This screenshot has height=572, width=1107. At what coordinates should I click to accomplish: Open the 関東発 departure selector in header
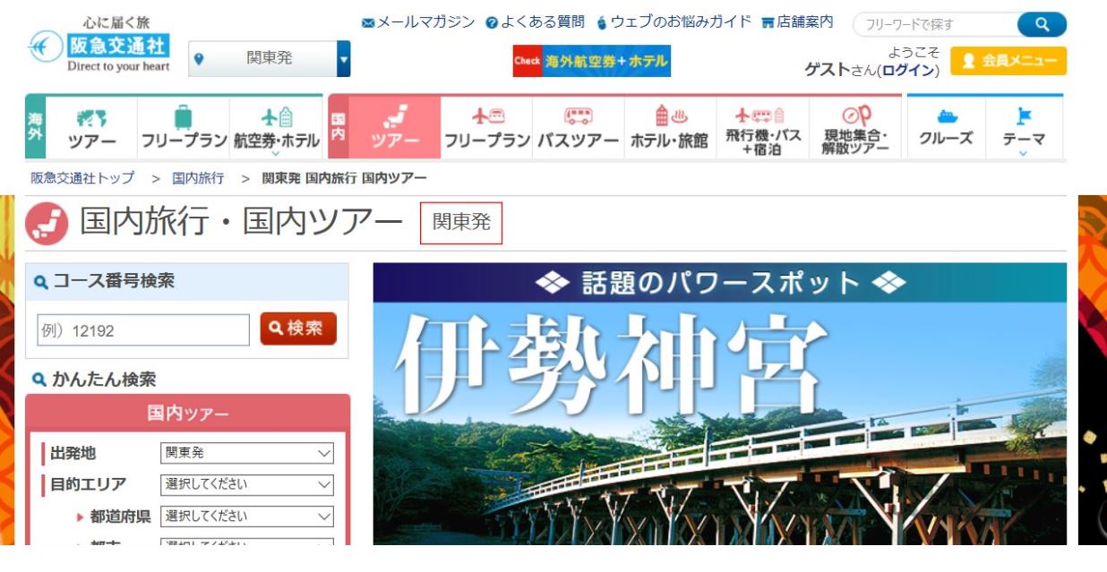[x=270, y=59]
